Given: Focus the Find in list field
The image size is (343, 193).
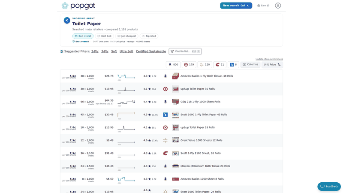Looking at the screenshot, I should click(x=185, y=51).
